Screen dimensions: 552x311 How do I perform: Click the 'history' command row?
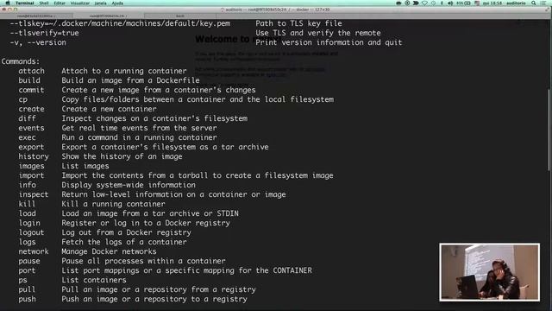coord(100,156)
